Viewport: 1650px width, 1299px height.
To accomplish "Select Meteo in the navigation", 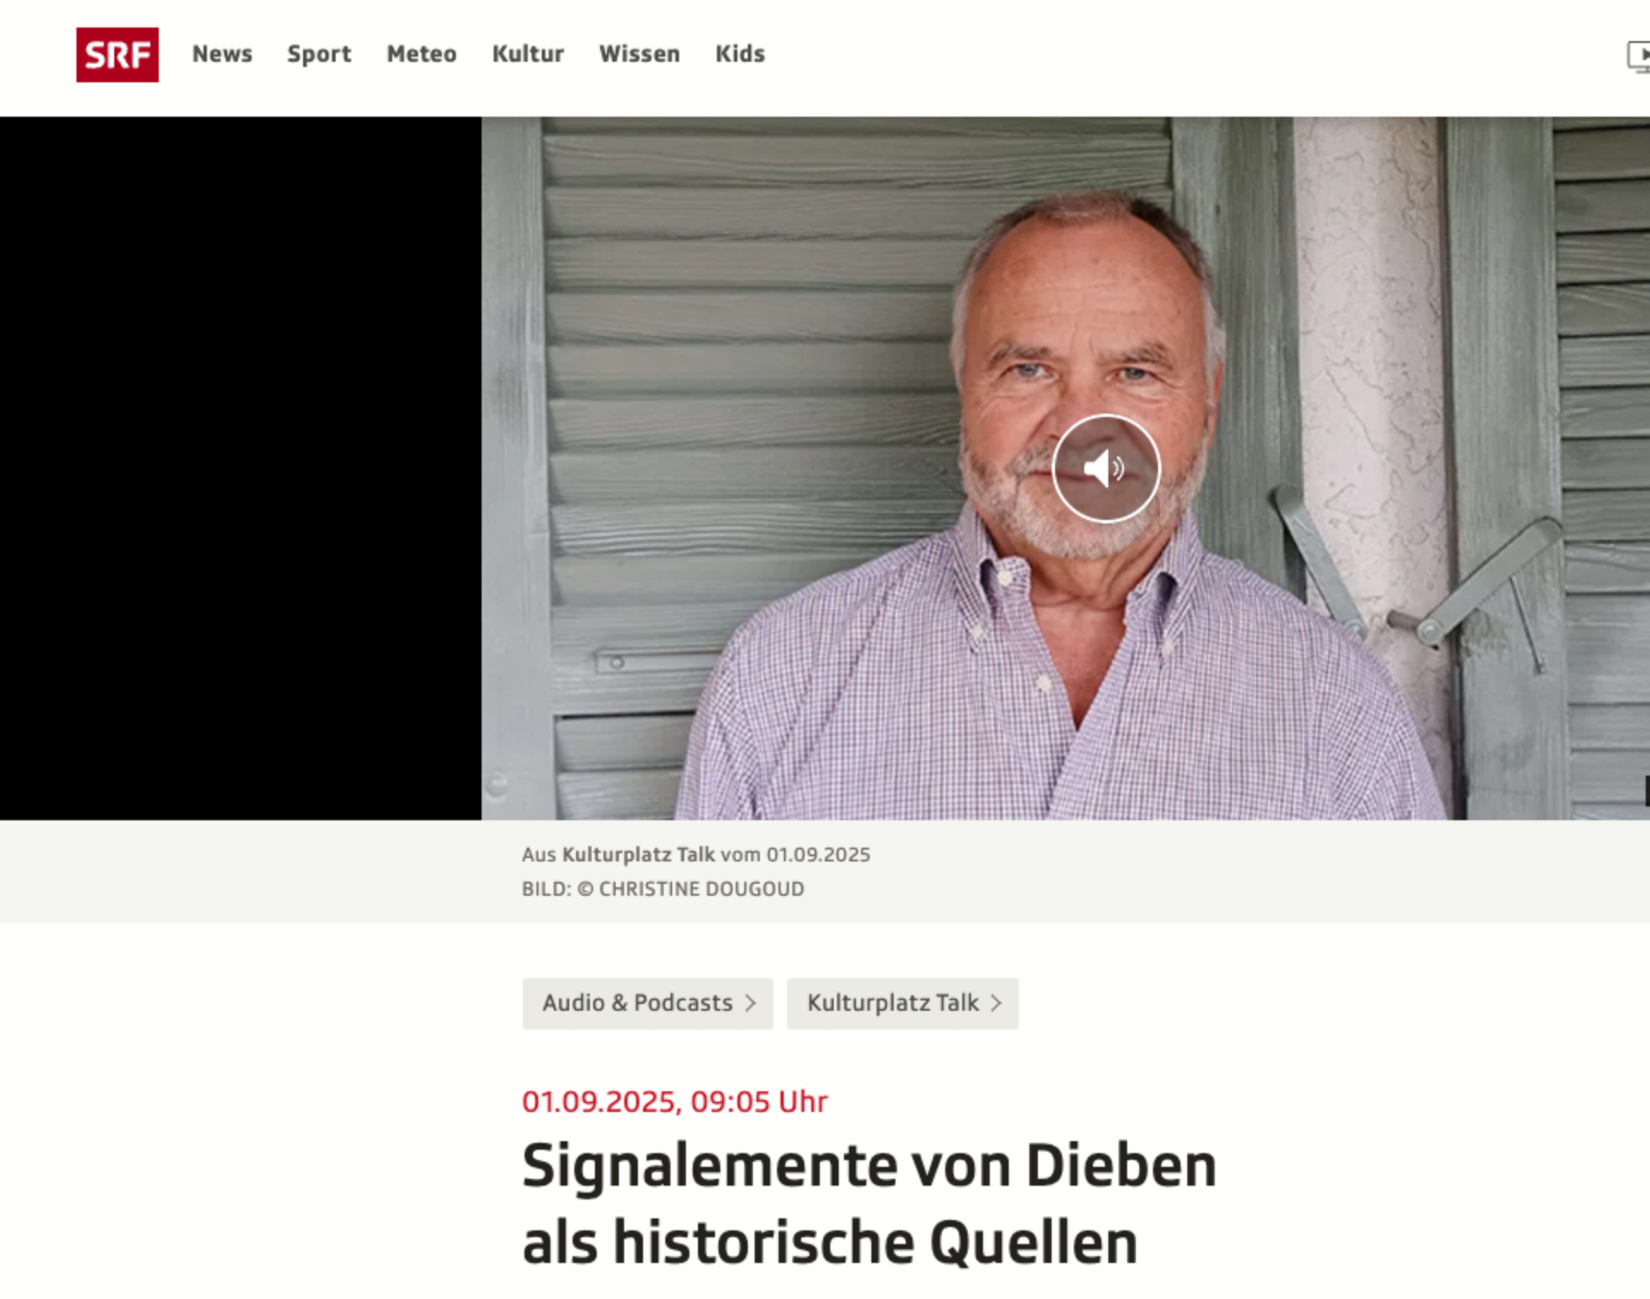I will (x=422, y=54).
